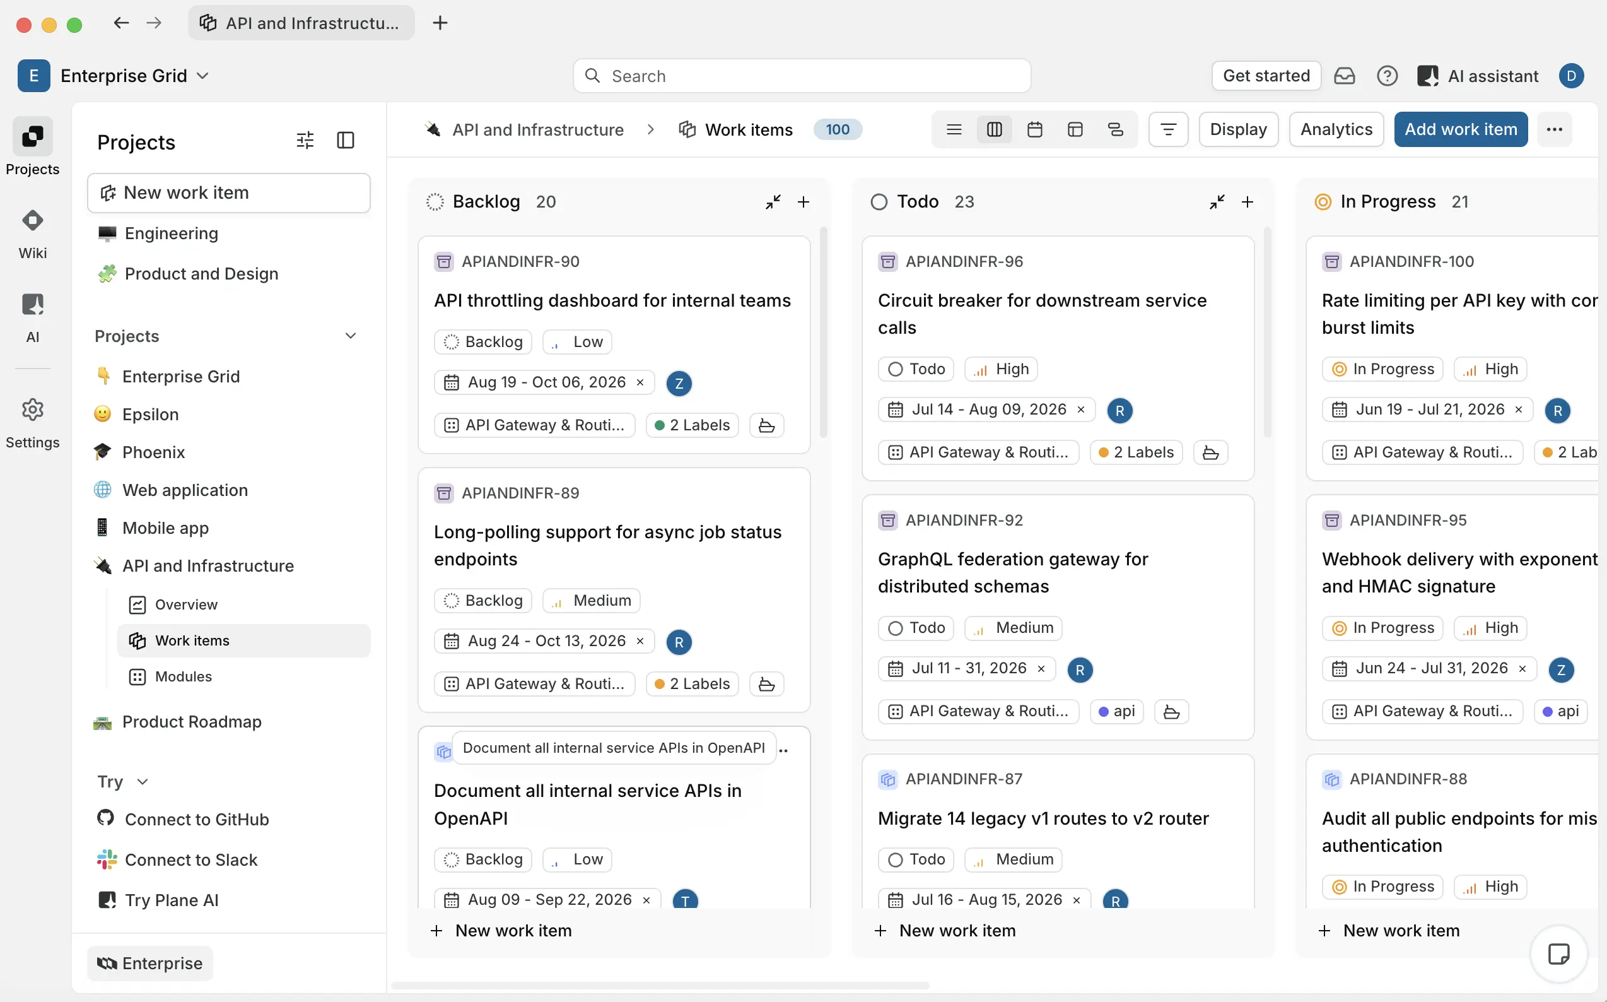Toggle the sidebar panel collapse icon
This screenshot has width=1607, height=1002.
click(x=346, y=141)
